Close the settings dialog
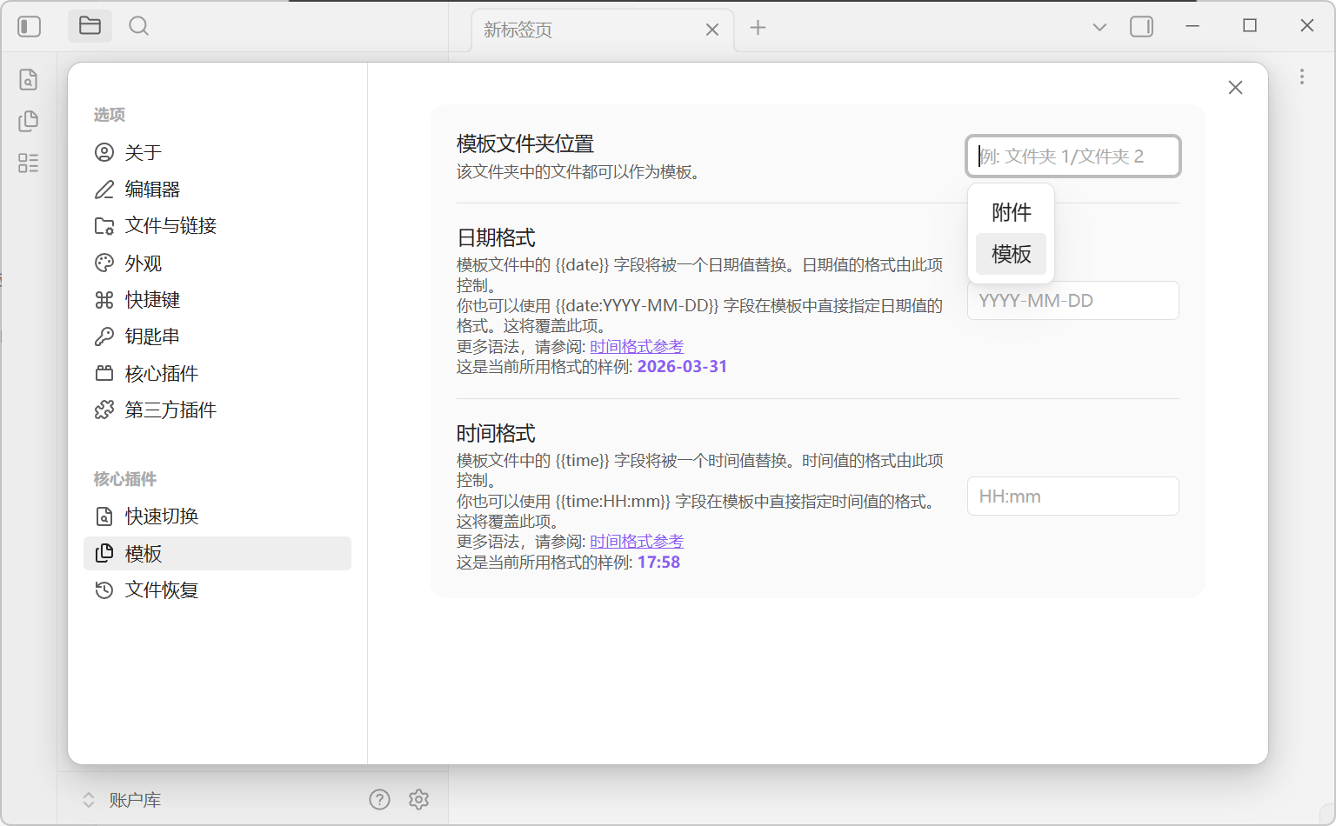 click(x=1235, y=88)
